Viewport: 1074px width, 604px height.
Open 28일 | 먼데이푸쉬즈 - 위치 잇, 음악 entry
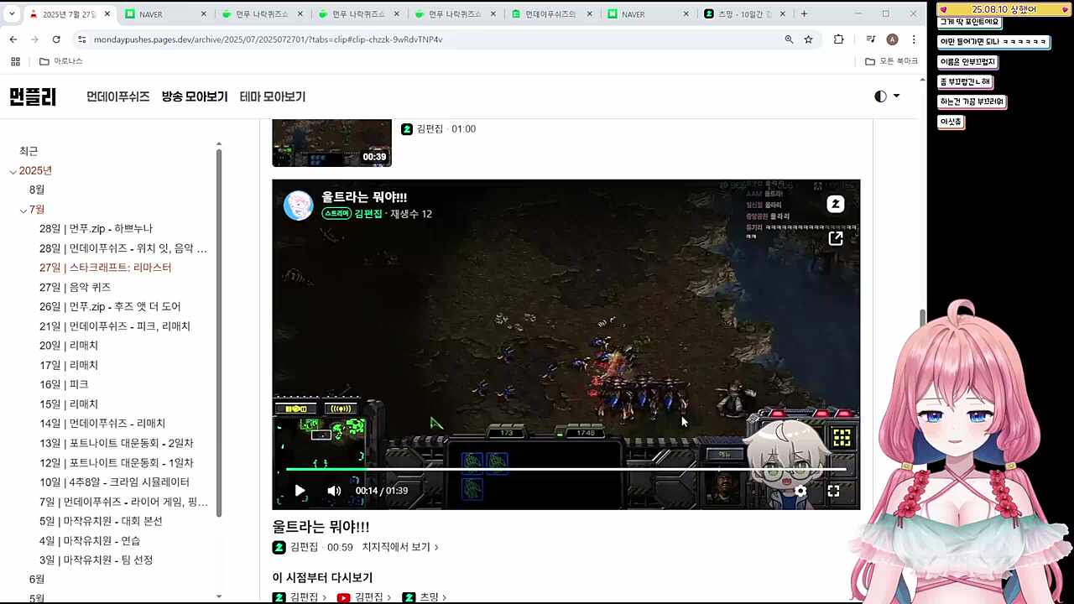coord(123,248)
